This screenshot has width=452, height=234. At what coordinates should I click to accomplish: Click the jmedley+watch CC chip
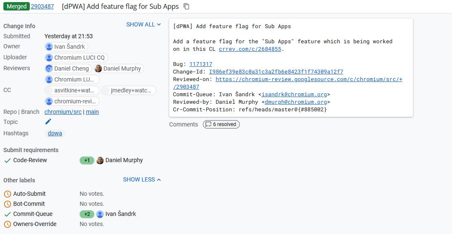[129, 90]
